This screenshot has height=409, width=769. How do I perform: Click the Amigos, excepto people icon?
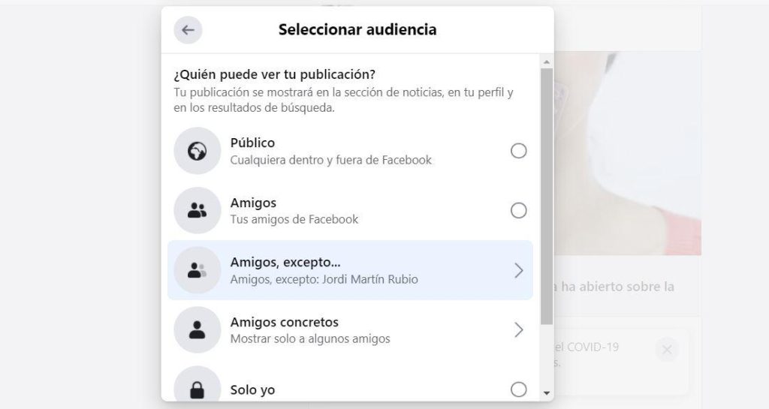tap(198, 270)
